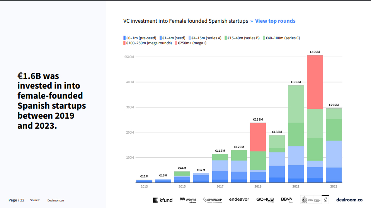Open the View top rounds link
The height and width of the screenshot is (208, 371).
[275, 21]
